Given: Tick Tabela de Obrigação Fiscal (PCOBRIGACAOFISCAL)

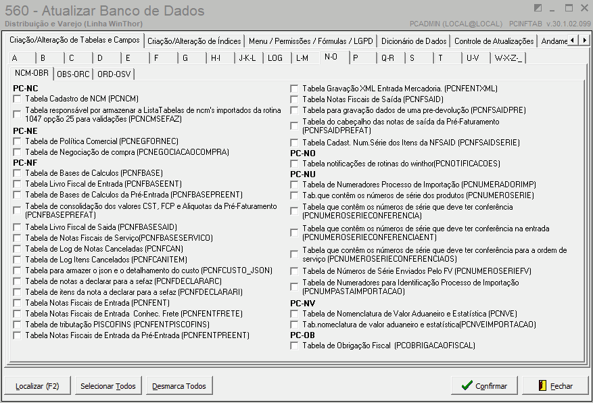Looking at the screenshot, I should (294, 346).
